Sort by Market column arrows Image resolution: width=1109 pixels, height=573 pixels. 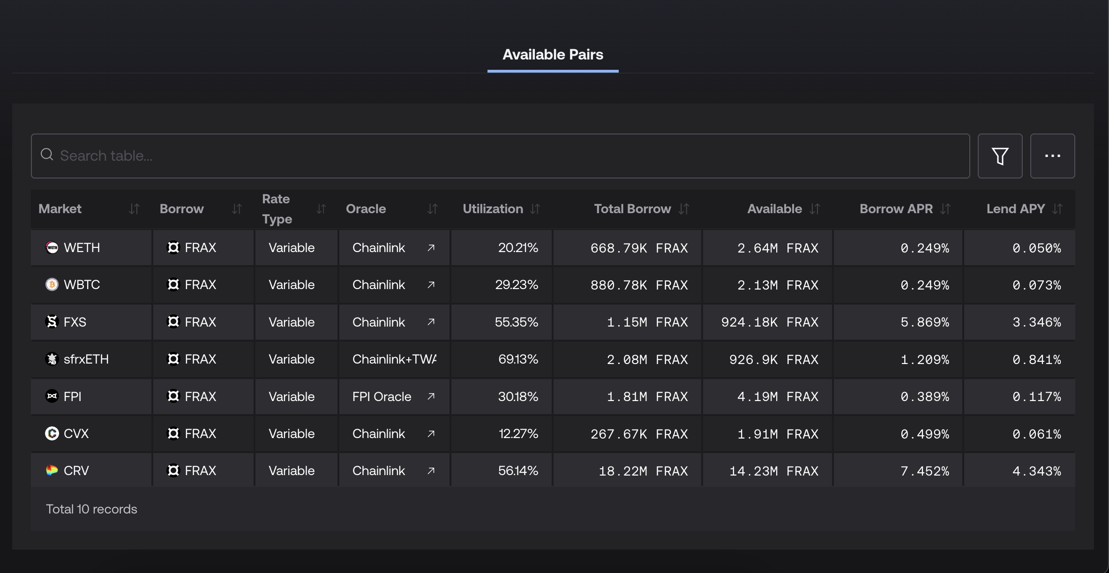tap(135, 209)
